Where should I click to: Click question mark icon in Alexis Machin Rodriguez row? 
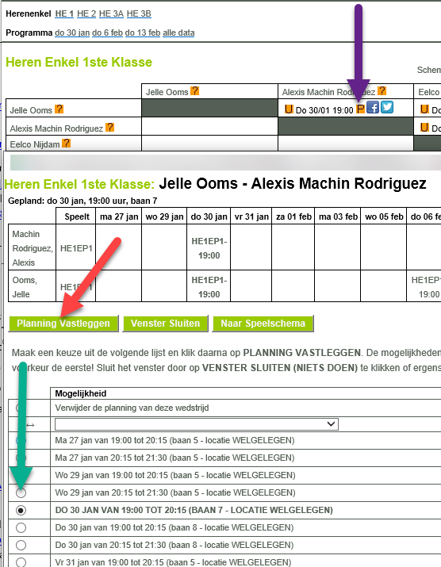tap(109, 128)
